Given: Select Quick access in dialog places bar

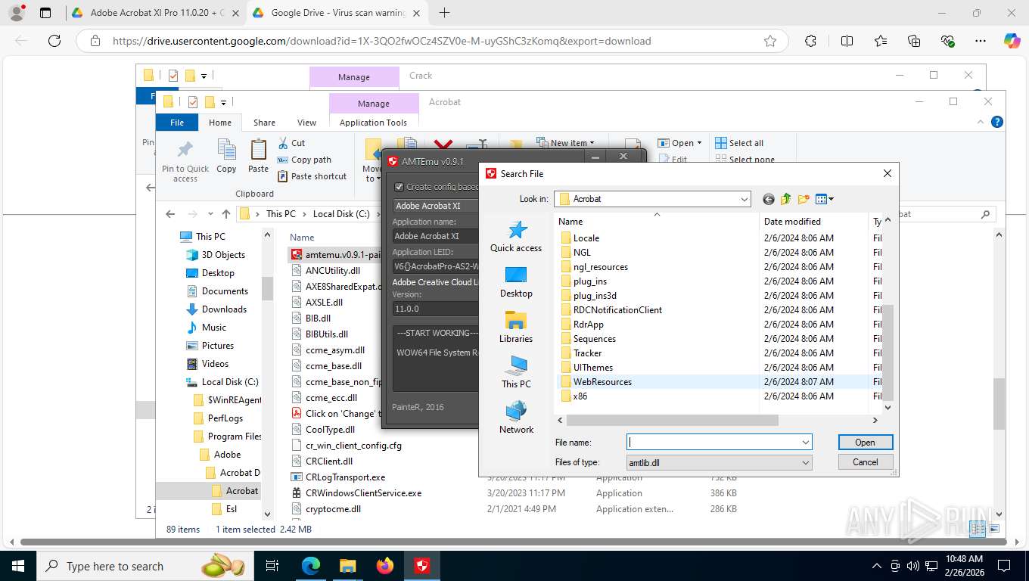Looking at the screenshot, I should coord(516,237).
